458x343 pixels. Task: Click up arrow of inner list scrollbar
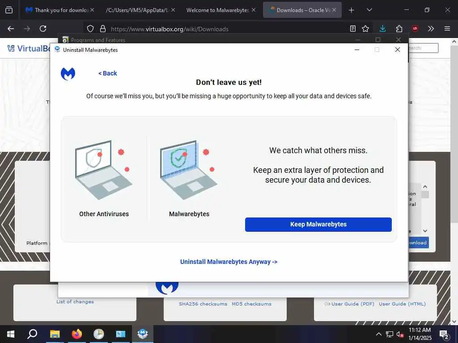point(425,187)
